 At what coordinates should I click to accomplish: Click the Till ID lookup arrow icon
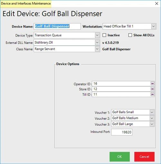point(152,94)
